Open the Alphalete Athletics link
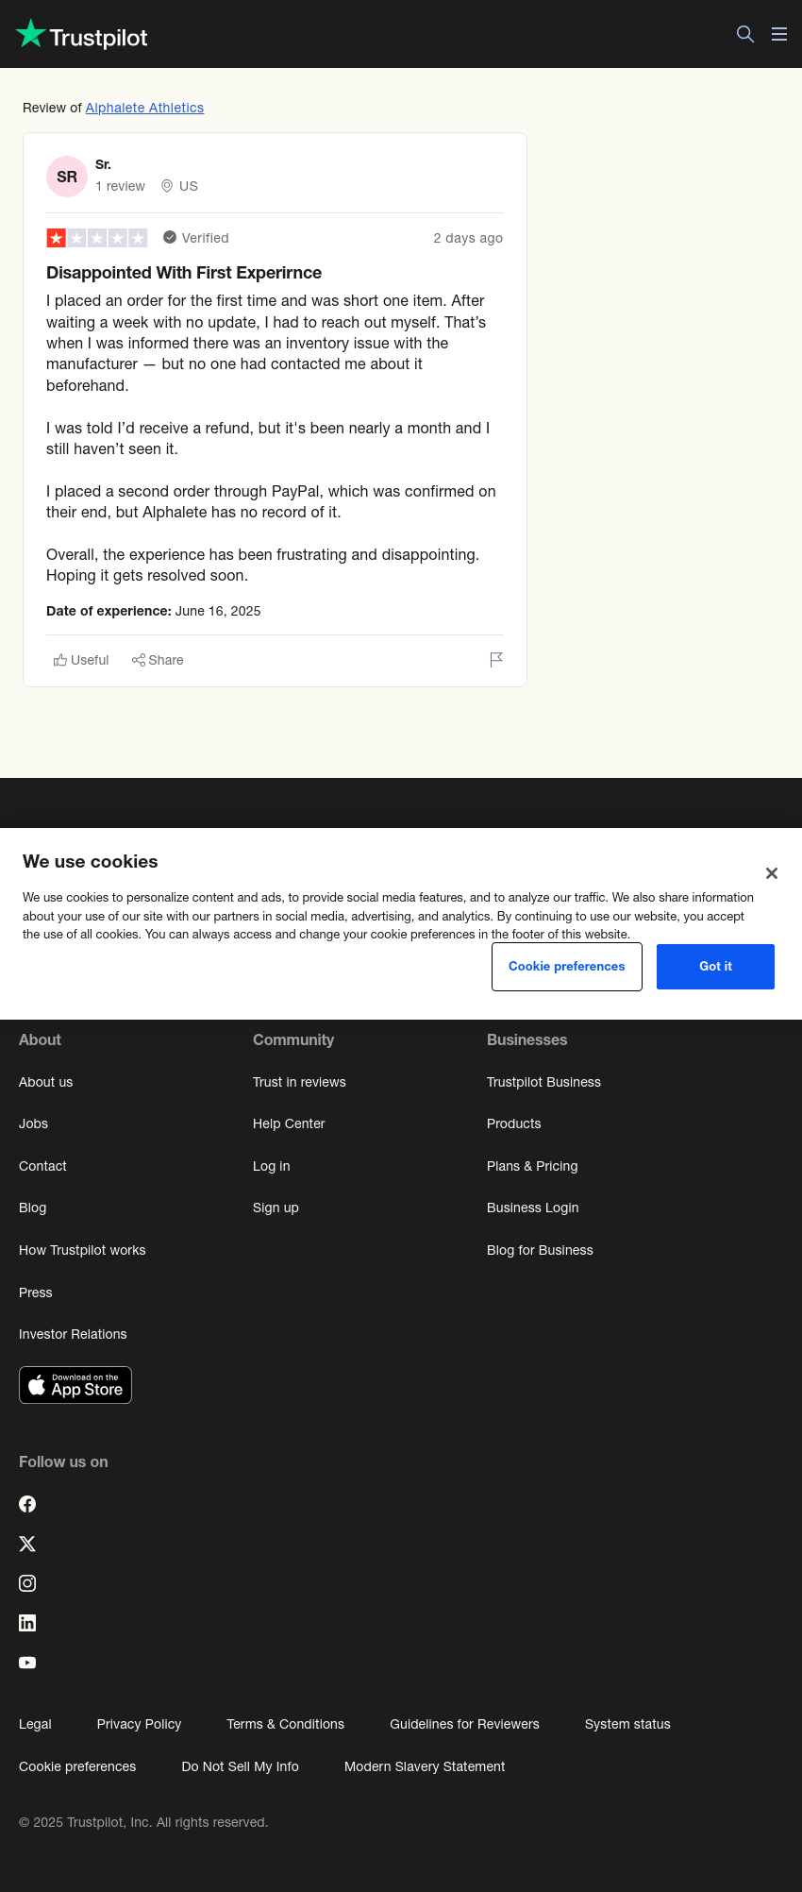802x1892 pixels. [144, 108]
